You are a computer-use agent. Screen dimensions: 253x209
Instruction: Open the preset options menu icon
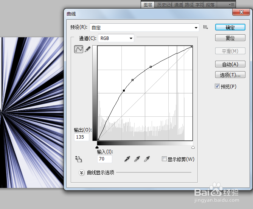(x=205, y=27)
